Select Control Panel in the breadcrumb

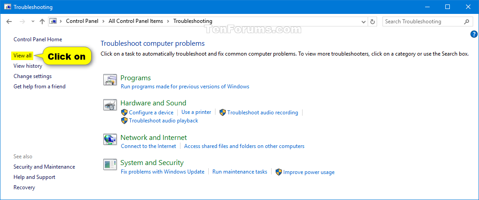(82, 21)
